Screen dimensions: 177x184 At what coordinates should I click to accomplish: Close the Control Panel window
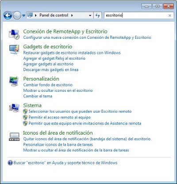[x=169, y=6]
